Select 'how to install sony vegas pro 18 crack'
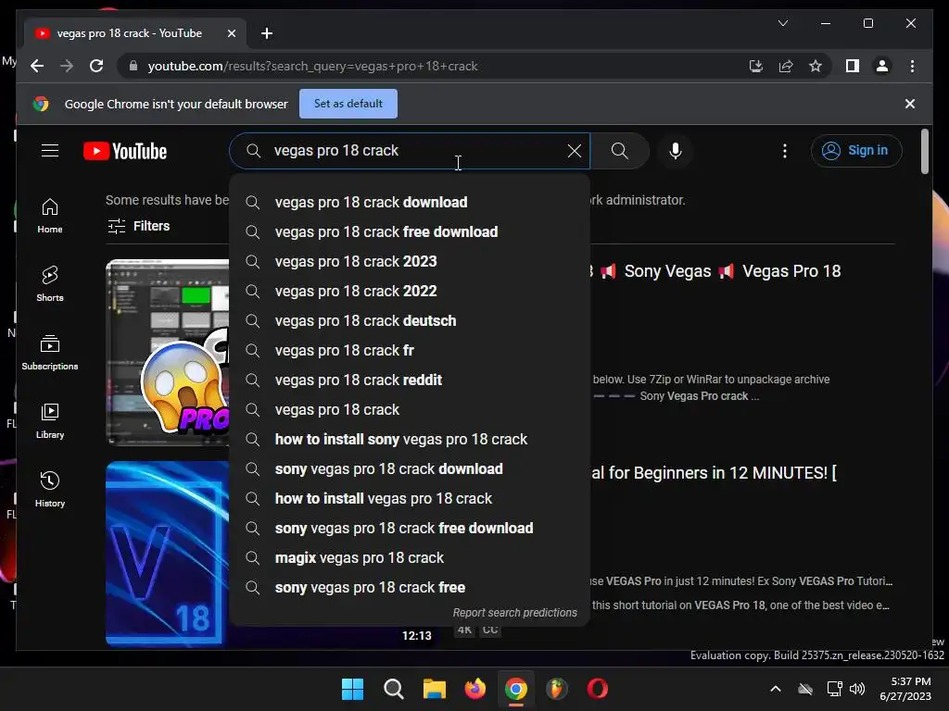This screenshot has width=949, height=711. (x=410, y=439)
